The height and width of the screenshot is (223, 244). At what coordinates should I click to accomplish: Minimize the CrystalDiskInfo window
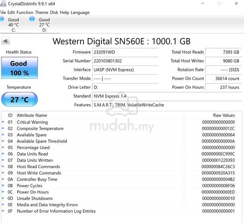tap(203, 3)
